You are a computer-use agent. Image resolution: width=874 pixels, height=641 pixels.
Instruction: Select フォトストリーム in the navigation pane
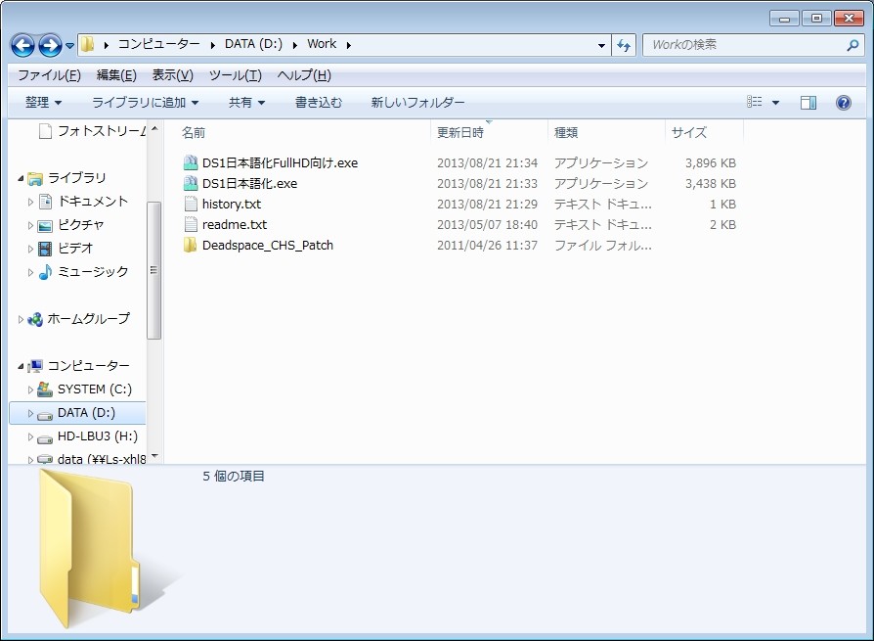92,130
